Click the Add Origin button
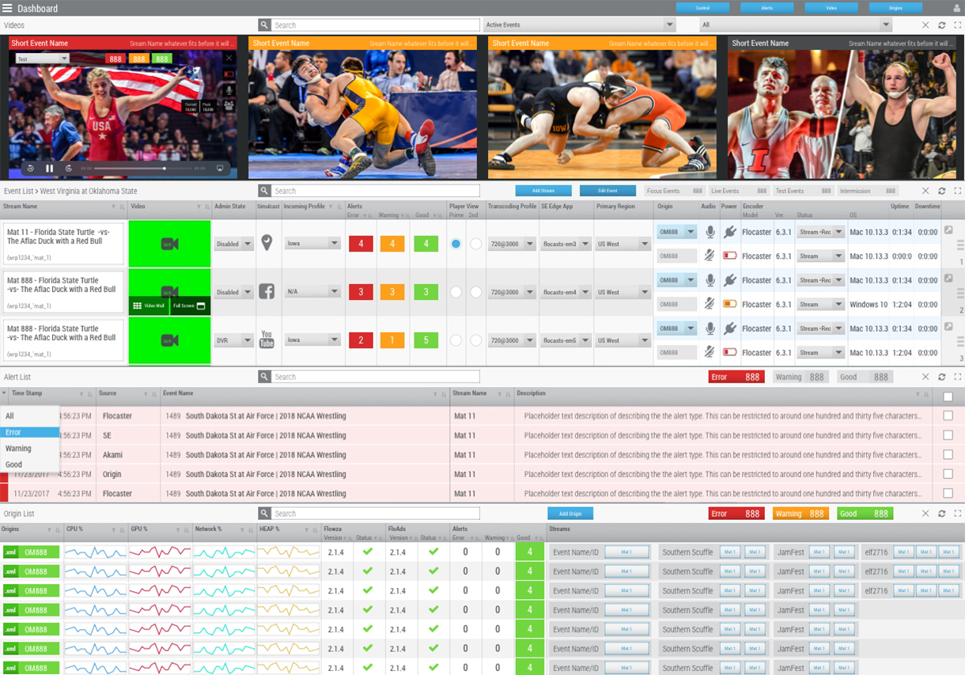Screen dimensions: 965x675 pyautogui.click(x=570, y=514)
